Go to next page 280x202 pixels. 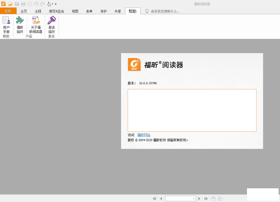pos(199,199)
